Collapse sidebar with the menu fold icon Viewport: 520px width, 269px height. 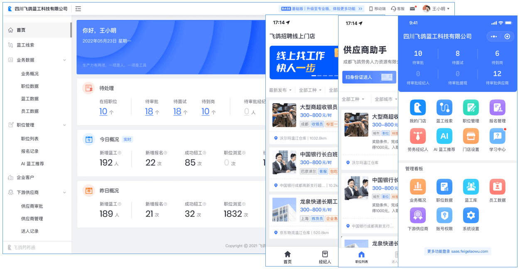(78, 9)
